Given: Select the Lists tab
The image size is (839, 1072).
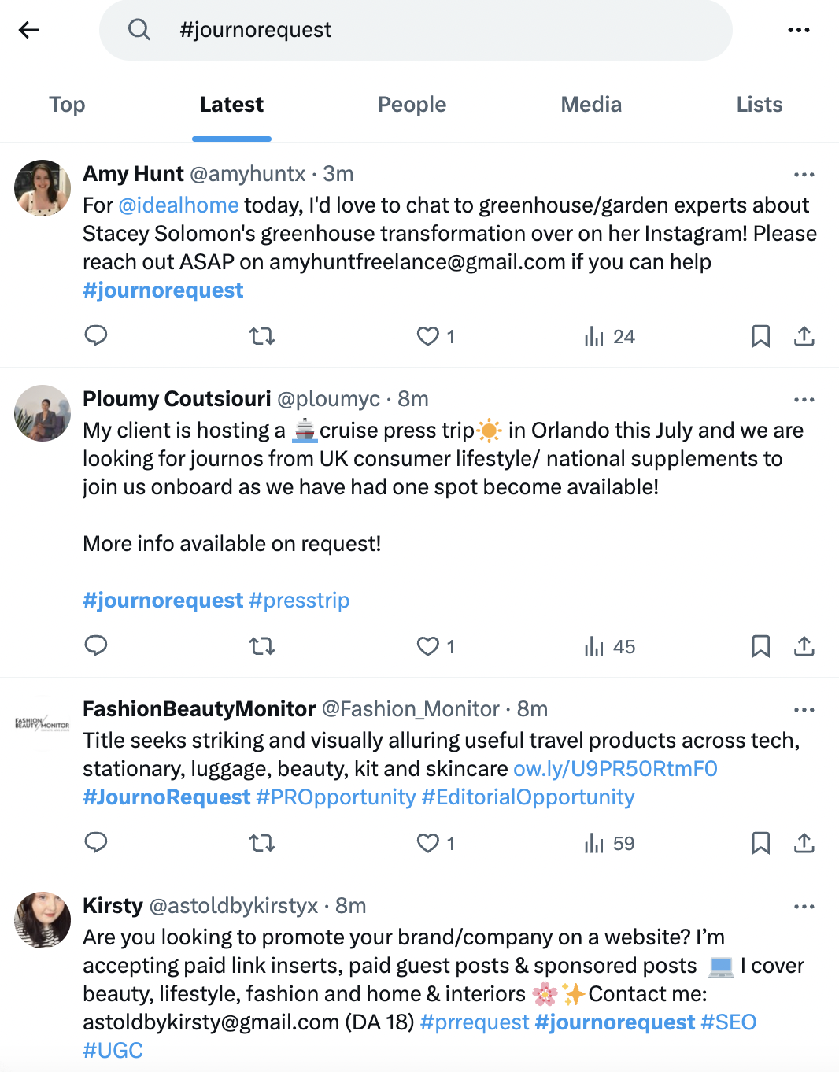Looking at the screenshot, I should (759, 105).
